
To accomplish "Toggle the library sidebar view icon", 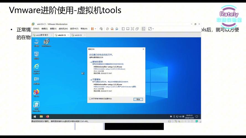I will click(123, 29).
